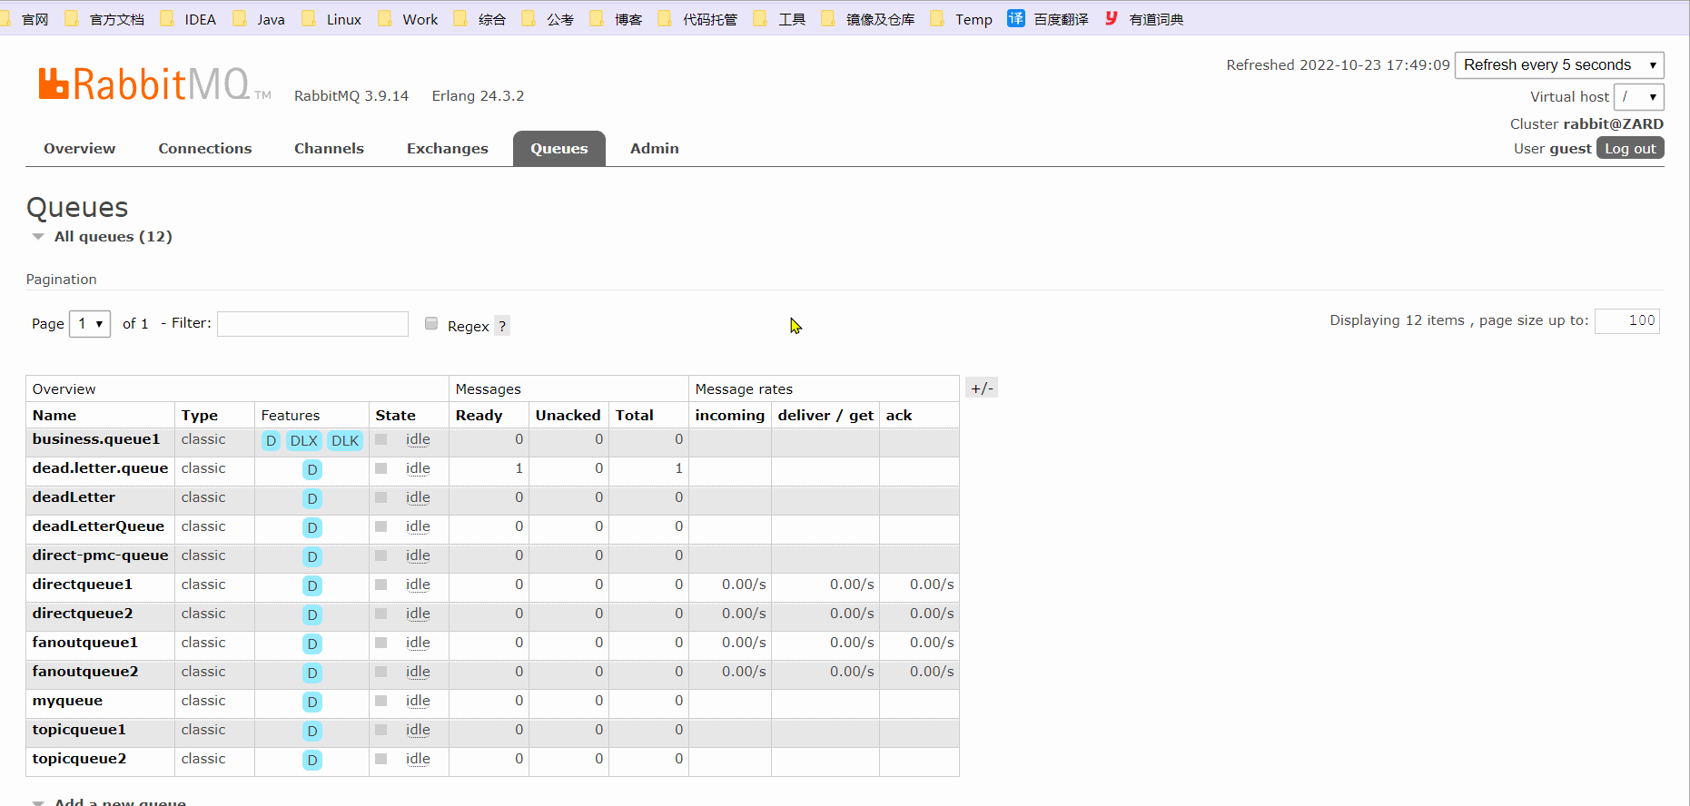The image size is (1690, 806).
Task: Click the state indicator square of myqueue
Action: [381, 701]
